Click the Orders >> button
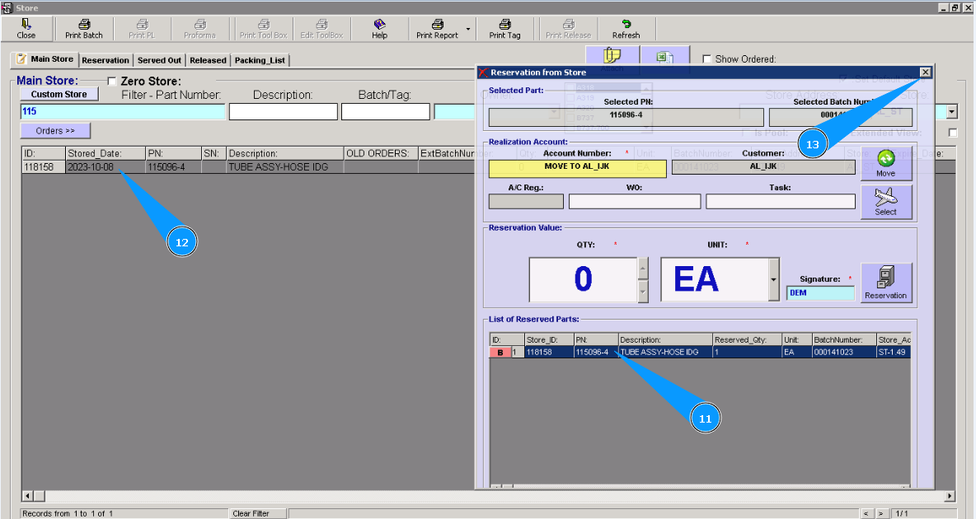976x519 pixels. (x=55, y=130)
